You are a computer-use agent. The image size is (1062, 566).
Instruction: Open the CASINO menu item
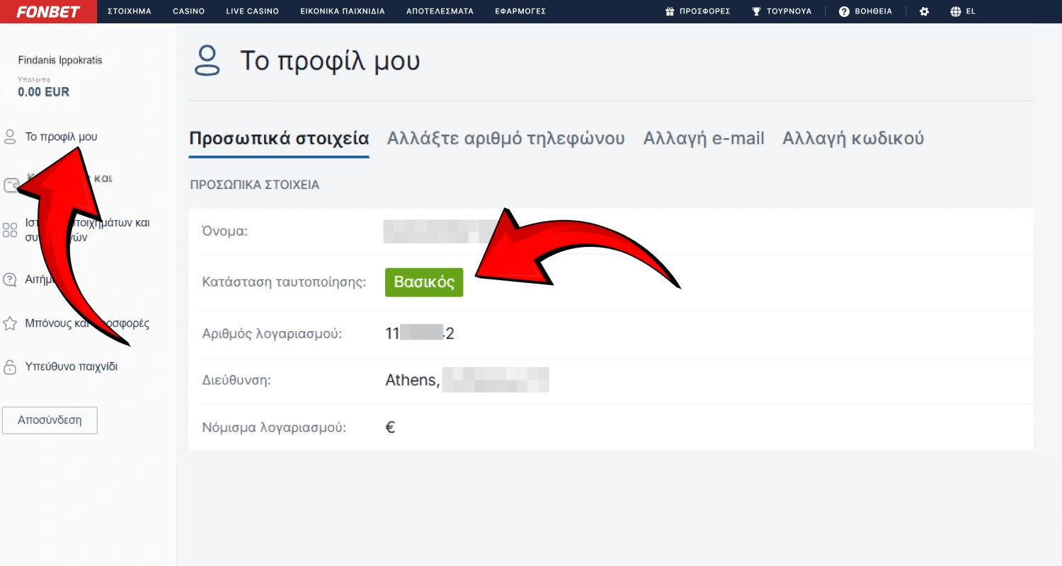(188, 11)
